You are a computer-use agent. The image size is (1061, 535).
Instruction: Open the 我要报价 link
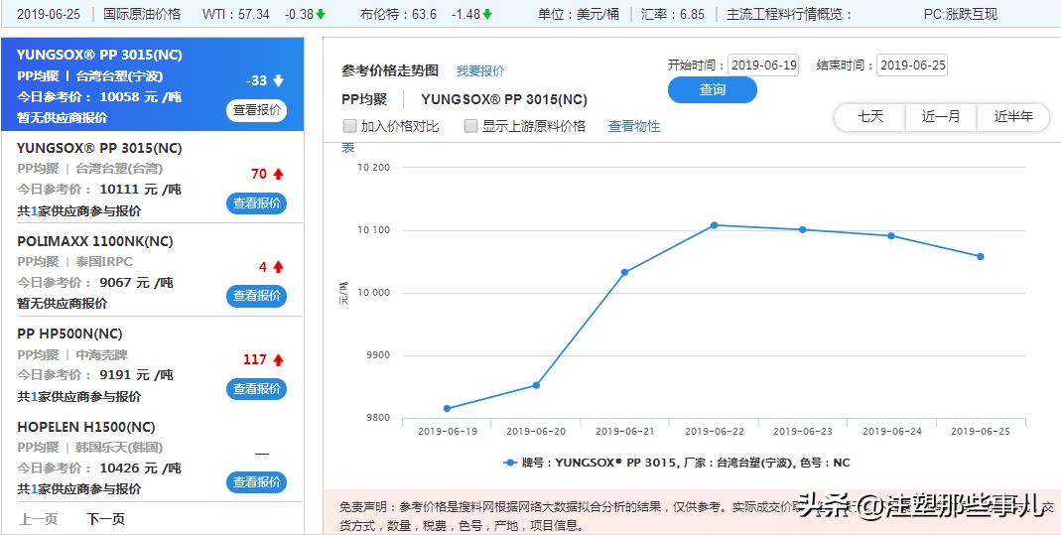[480, 71]
